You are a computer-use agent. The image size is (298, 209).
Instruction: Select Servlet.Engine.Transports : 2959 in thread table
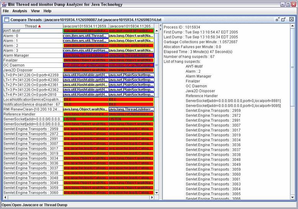pyautogui.click(x=79, y=129)
